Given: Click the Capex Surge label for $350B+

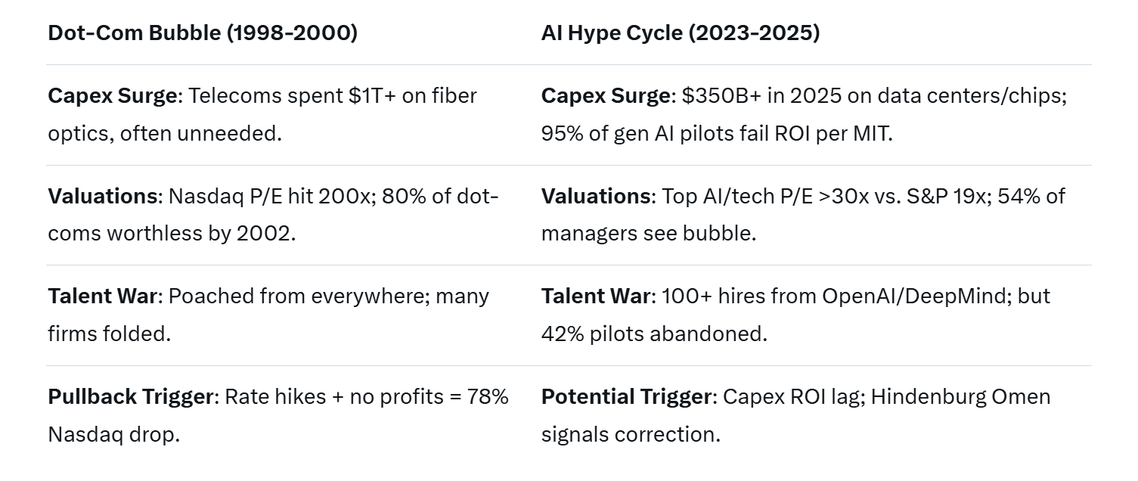Looking at the screenshot, I should click(607, 96).
